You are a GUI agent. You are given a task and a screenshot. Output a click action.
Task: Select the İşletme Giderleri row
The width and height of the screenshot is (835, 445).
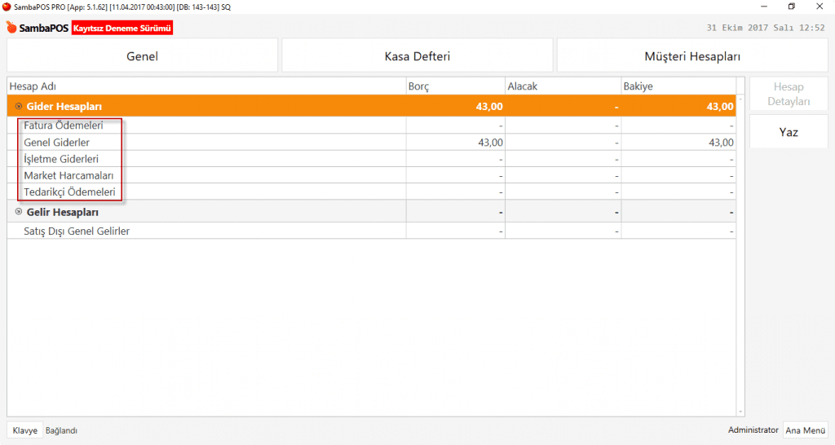pos(61,159)
